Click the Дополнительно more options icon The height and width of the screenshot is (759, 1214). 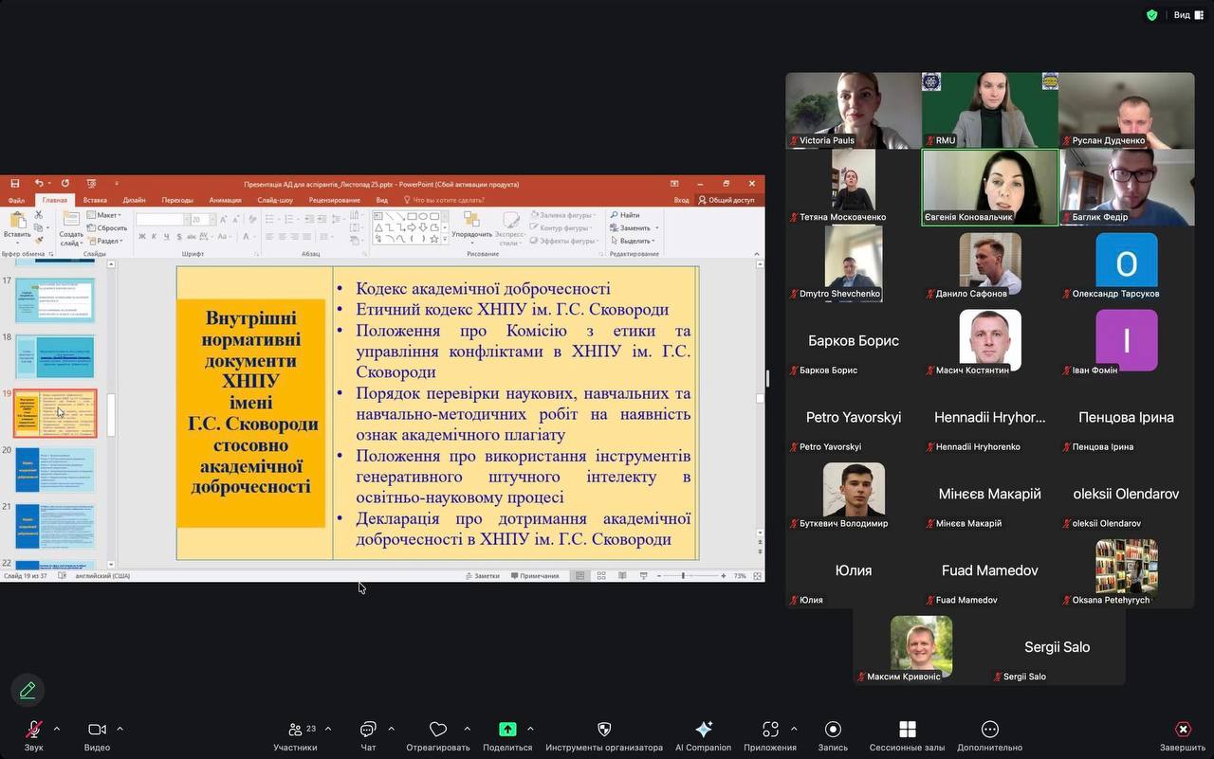click(x=989, y=731)
